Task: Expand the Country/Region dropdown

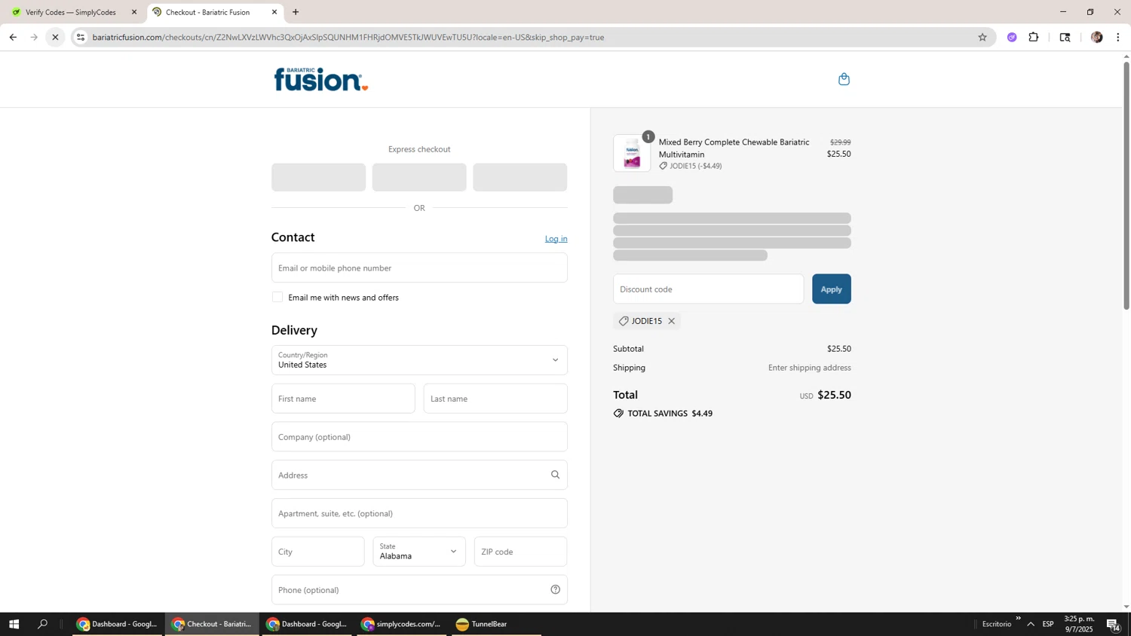Action: click(419, 360)
